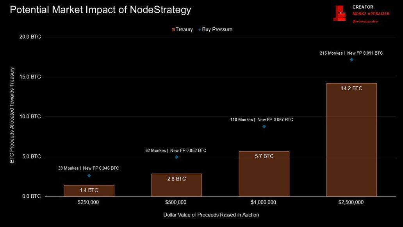Click the Buy Pressure legend diamond
Viewport: 403px width, 227px height.
pyautogui.click(x=200, y=30)
